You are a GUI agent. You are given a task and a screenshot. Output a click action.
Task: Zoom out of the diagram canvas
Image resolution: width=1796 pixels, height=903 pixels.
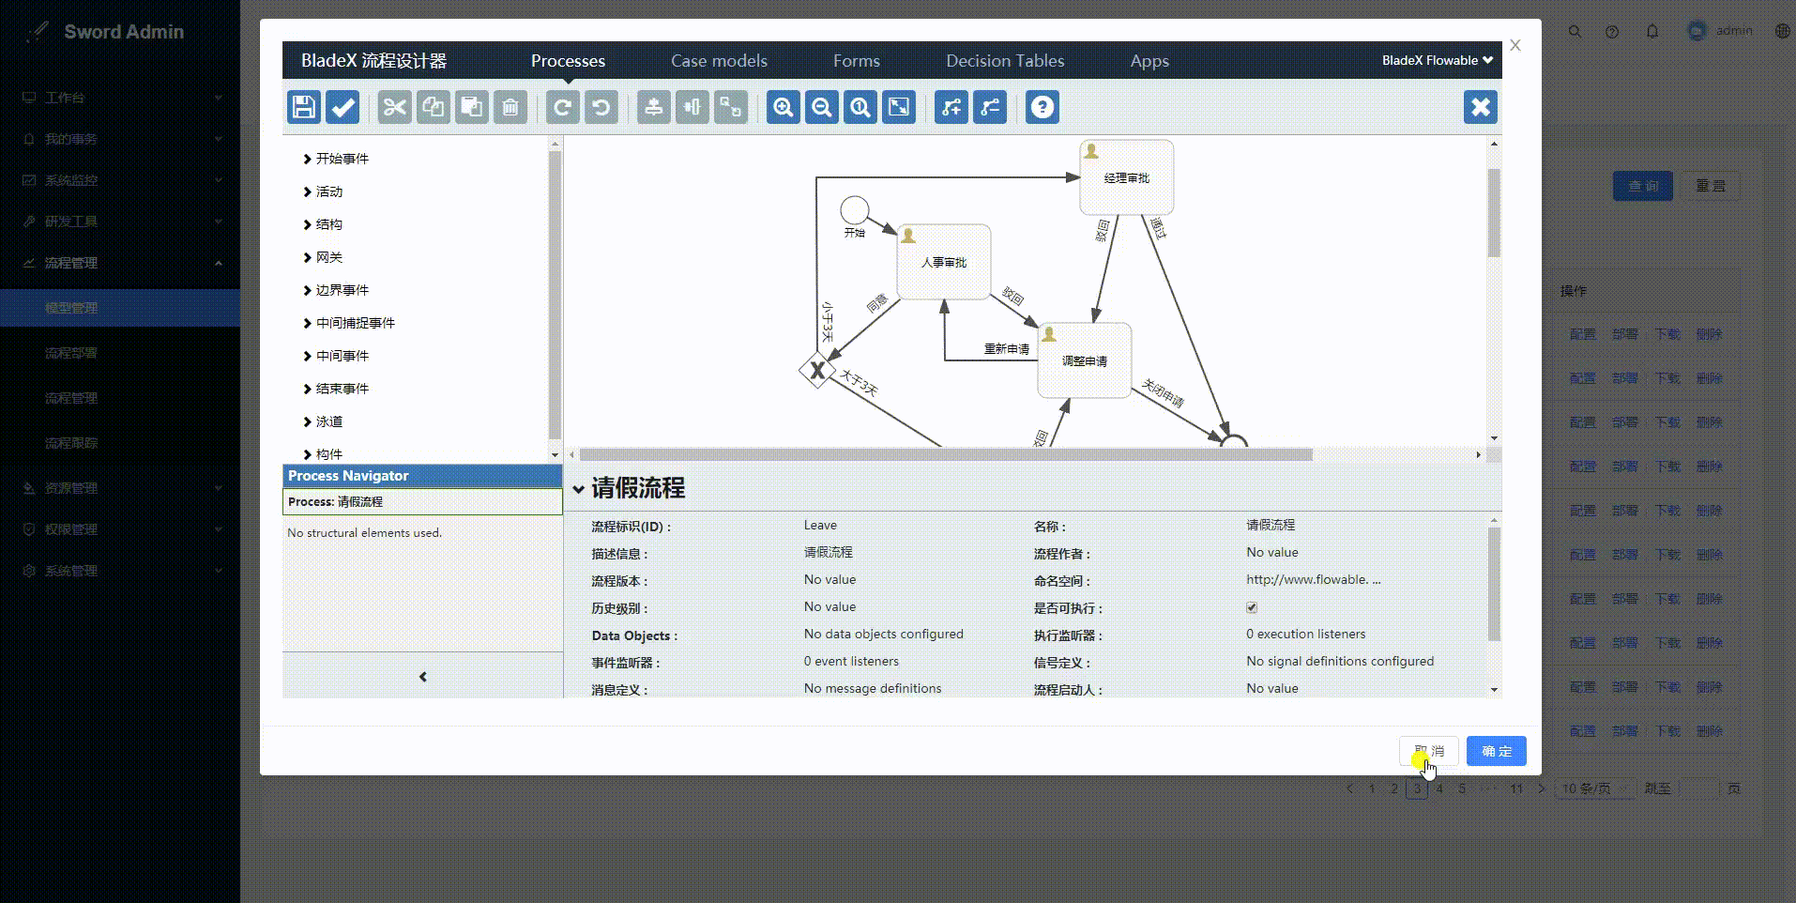(x=822, y=107)
